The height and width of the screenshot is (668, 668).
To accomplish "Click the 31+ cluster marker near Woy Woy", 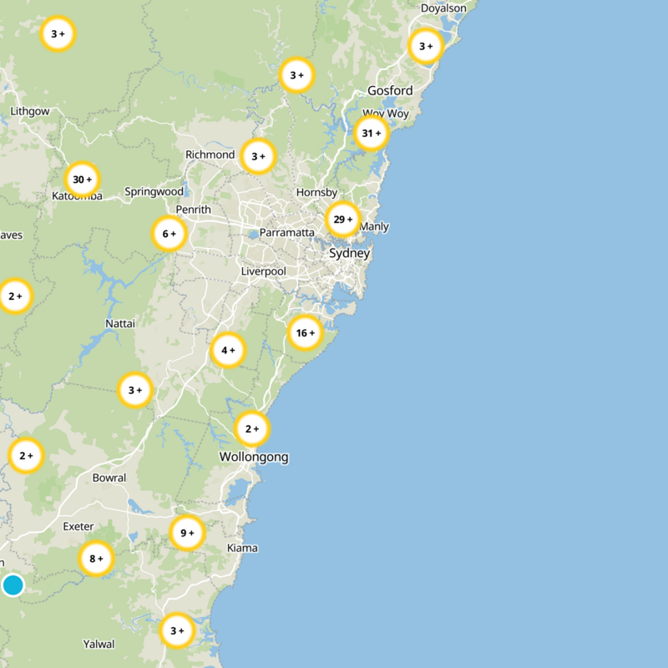I will (370, 131).
